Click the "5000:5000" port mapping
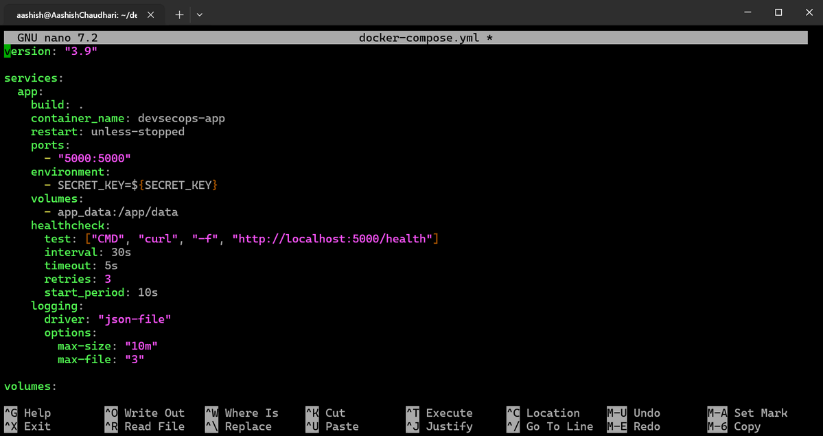Image resolution: width=823 pixels, height=436 pixels. click(x=95, y=159)
